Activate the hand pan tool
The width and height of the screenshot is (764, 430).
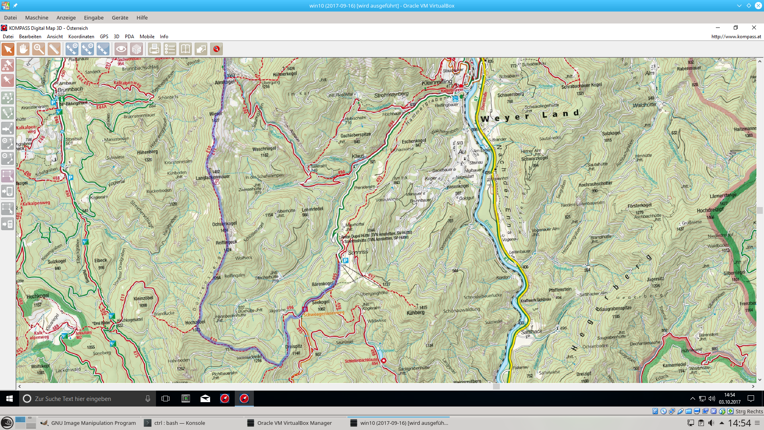point(23,49)
